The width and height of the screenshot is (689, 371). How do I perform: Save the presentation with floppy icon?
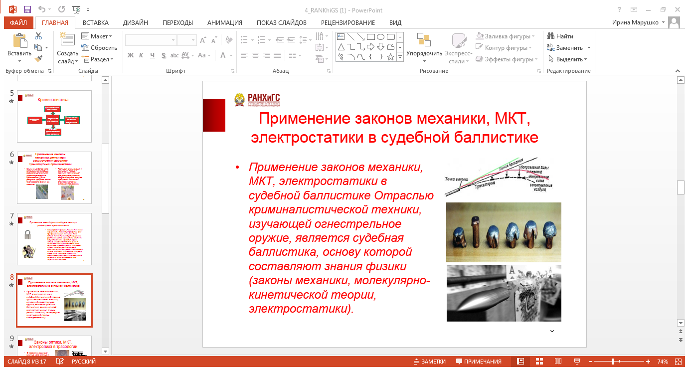pos(27,9)
